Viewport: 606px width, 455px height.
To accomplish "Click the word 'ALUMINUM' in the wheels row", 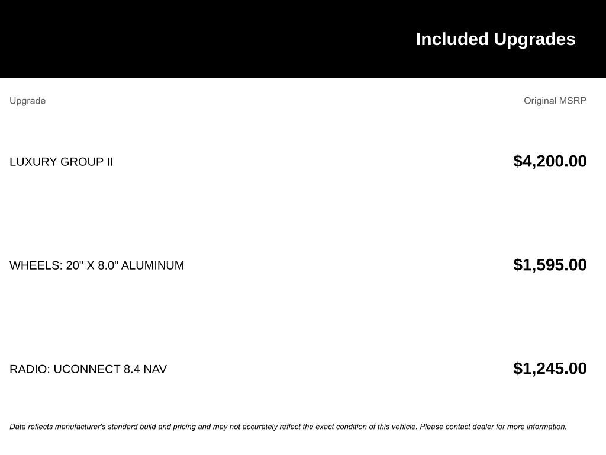I will tap(152, 265).
